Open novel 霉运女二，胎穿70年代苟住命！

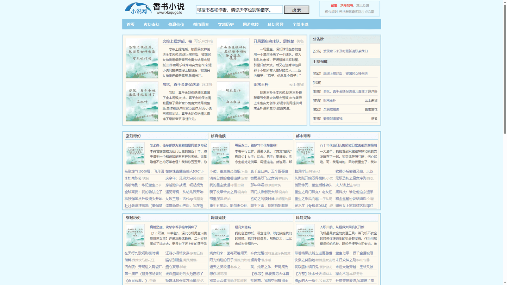[256, 145]
